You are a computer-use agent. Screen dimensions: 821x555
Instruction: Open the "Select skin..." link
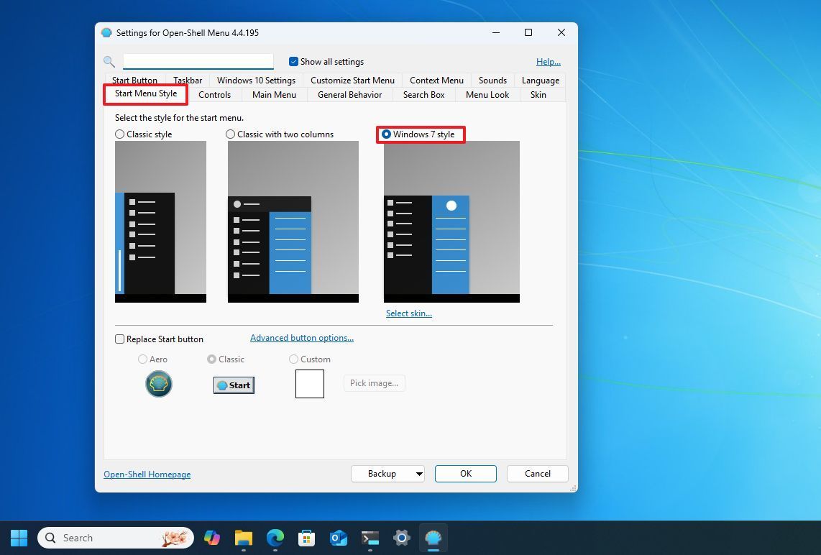(408, 313)
